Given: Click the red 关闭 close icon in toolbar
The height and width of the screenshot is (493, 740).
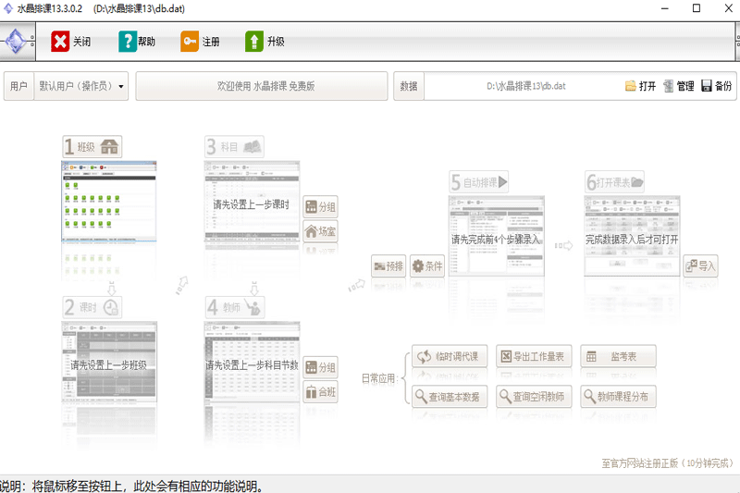Looking at the screenshot, I should pyautogui.click(x=60, y=42).
